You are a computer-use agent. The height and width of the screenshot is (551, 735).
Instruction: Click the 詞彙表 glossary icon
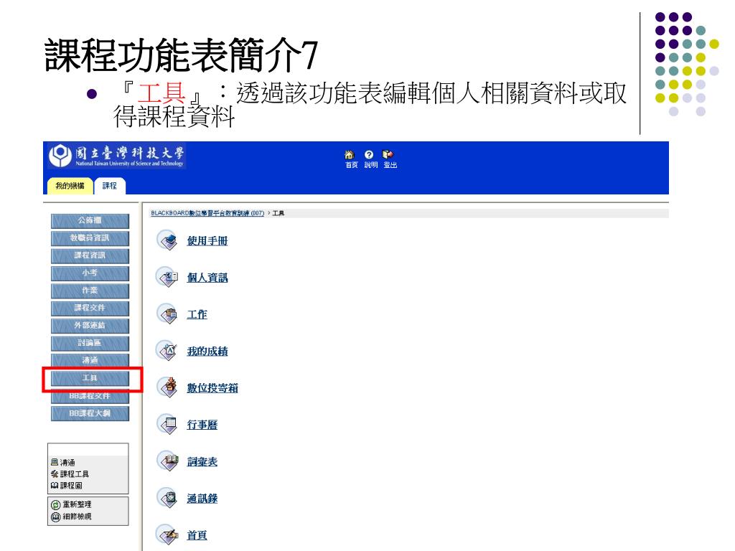click(x=167, y=461)
